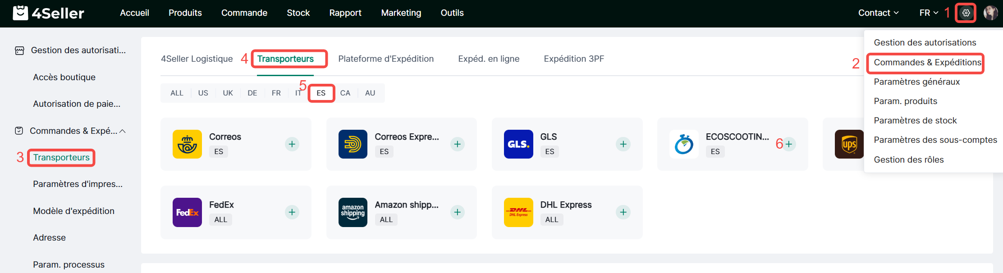Image resolution: width=1003 pixels, height=273 pixels.
Task: Add ECOSCOOTING carrier via plus icon
Action: point(789,144)
